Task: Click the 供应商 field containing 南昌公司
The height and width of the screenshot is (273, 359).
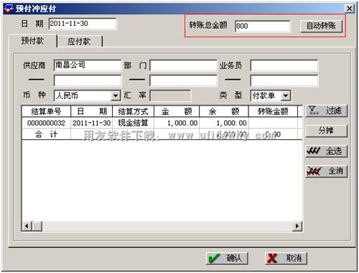Action: point(88,65)
